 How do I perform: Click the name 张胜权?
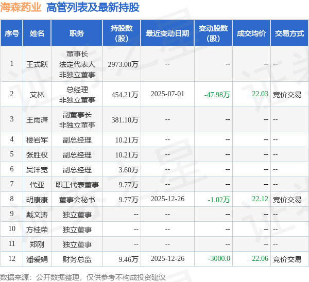[37, 155]
